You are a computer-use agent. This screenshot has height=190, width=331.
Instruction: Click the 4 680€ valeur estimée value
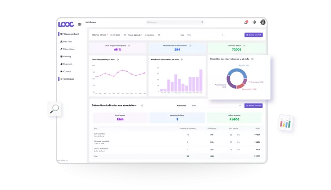click(x=235, y=120)
